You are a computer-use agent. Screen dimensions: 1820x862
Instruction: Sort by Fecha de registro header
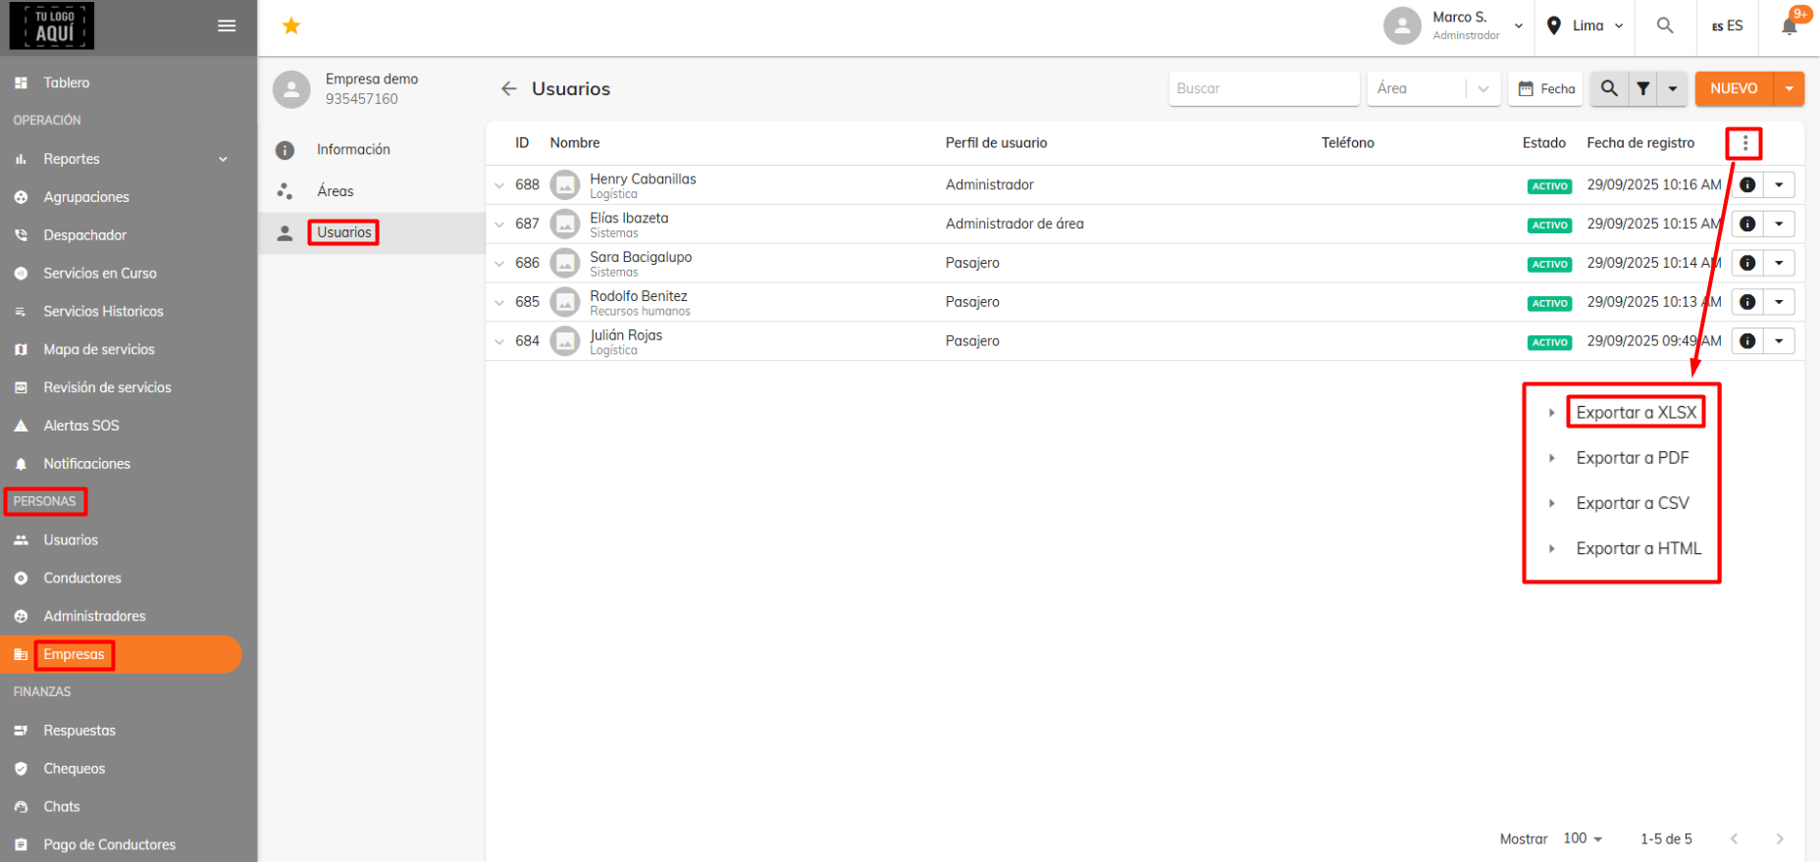pos(1640,143)
